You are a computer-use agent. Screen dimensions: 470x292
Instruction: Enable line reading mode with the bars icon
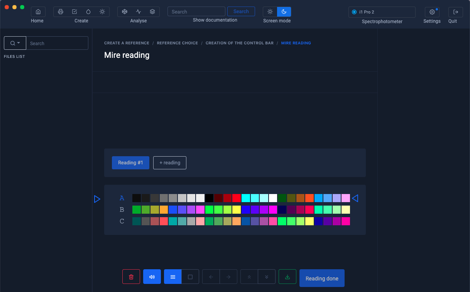pyautogui.click(x=173, y=277)
